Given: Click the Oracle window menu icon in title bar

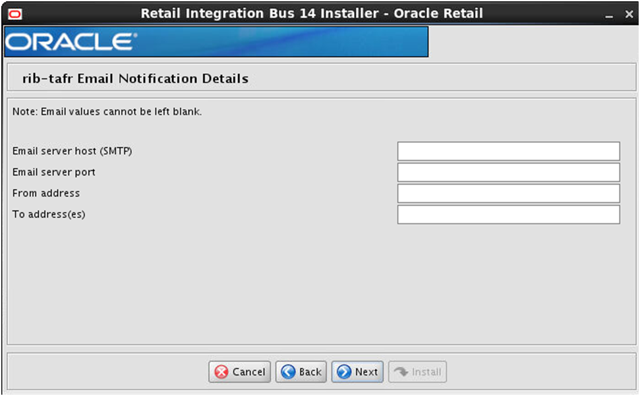Looking at the screenshot, I should [x=15, y=14].
